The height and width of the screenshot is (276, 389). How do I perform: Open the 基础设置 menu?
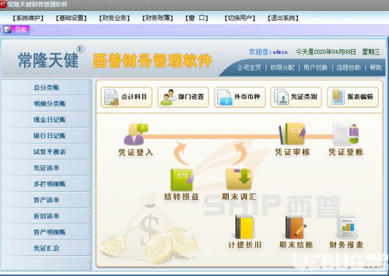point(71,18)
